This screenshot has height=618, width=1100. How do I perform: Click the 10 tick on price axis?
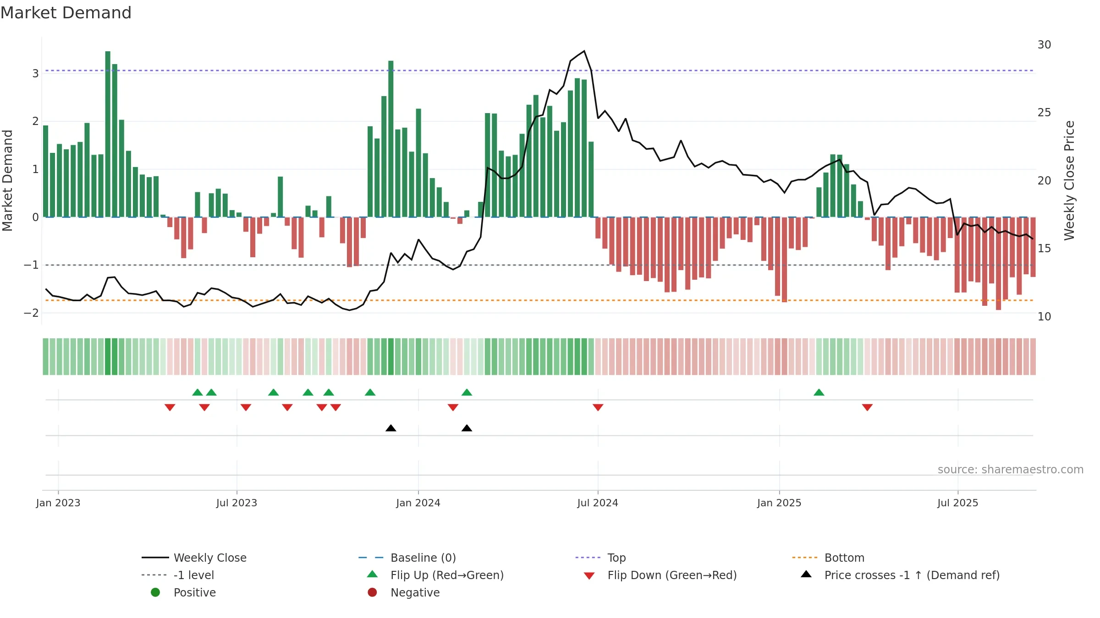(x=1044, y=317)
